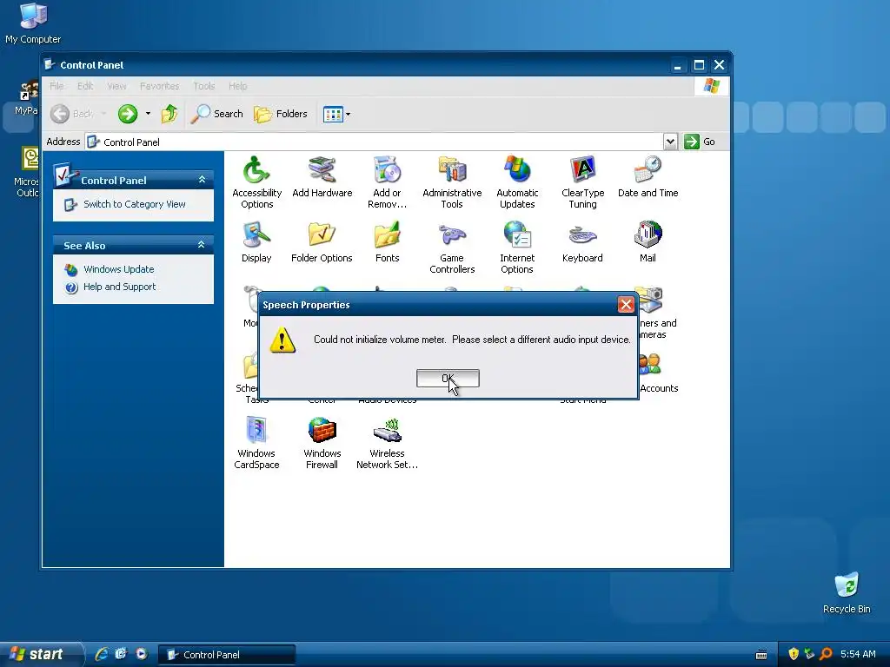This screenshot has height=667, width=890.
Task: Open the Keyboard applet
Action: 582,242
